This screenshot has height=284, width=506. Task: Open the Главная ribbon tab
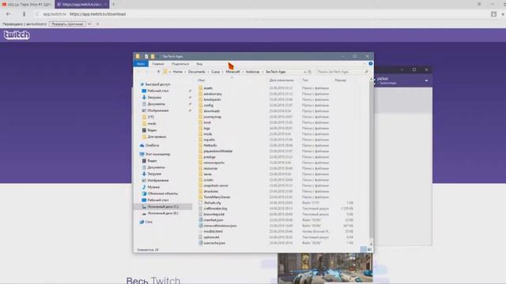(x=158, y=64)
